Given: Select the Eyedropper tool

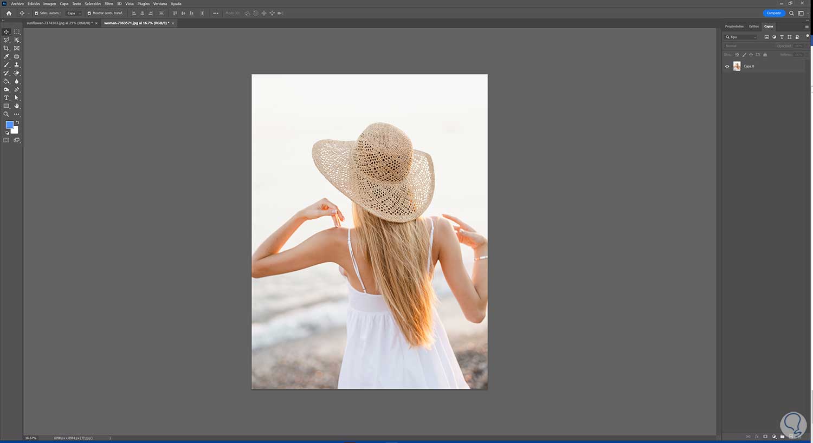Looking at the screenshot, I should 7,56.
